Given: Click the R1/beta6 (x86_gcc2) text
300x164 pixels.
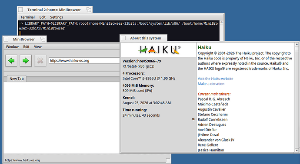Looking at the screenshot, I should pos(139,66).
